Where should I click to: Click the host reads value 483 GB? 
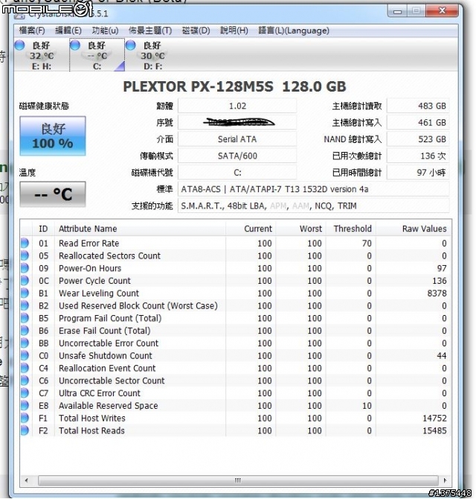point(418,106)
